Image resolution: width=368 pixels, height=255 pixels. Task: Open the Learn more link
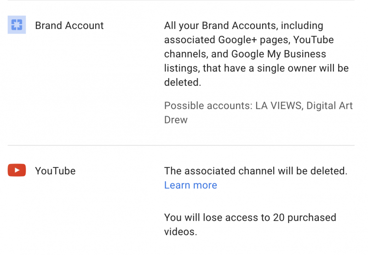click(190, 185)
